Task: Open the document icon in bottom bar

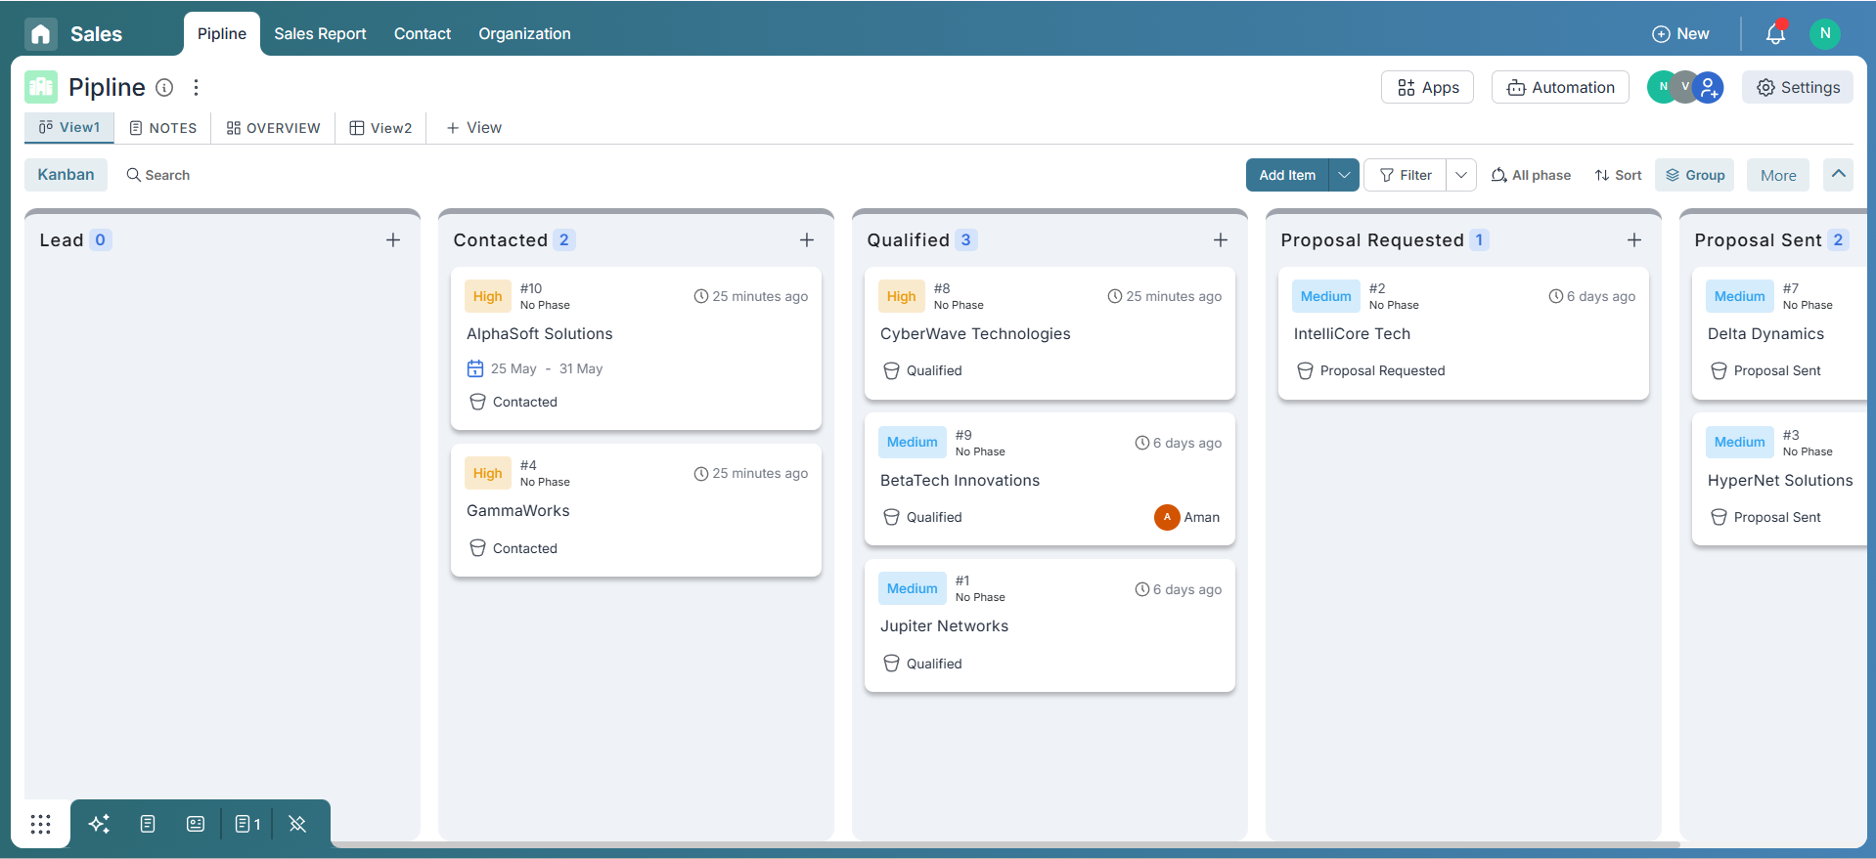Action: point(148,824)
